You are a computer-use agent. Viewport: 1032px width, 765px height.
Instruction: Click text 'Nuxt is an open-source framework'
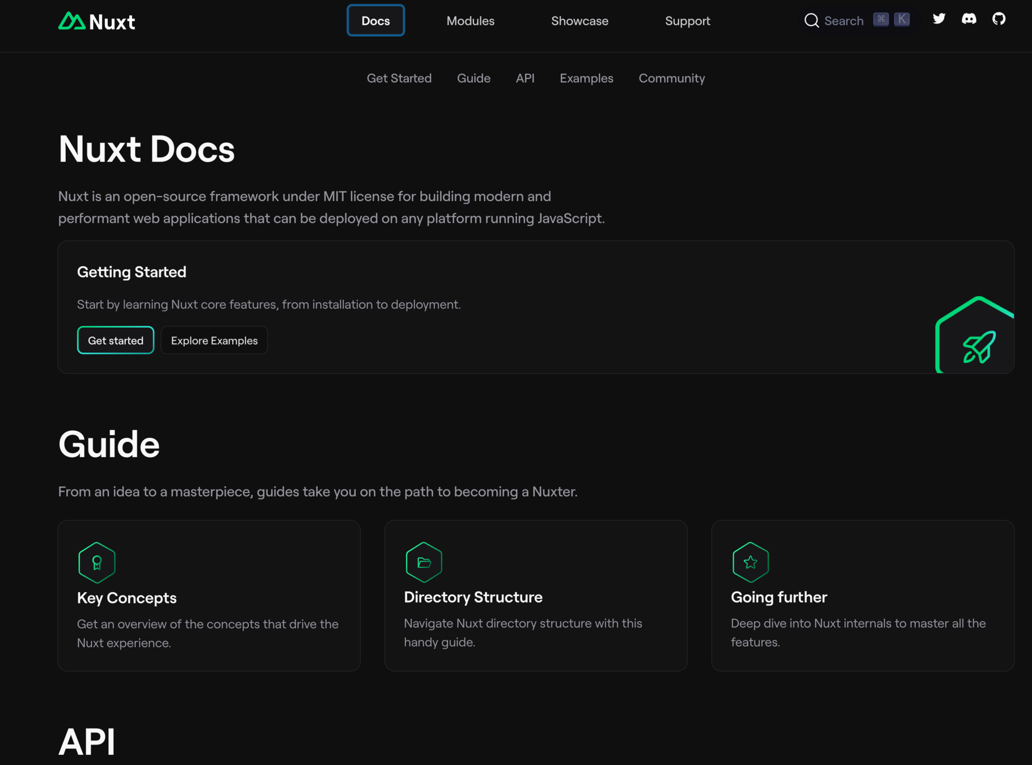point(168,196)
